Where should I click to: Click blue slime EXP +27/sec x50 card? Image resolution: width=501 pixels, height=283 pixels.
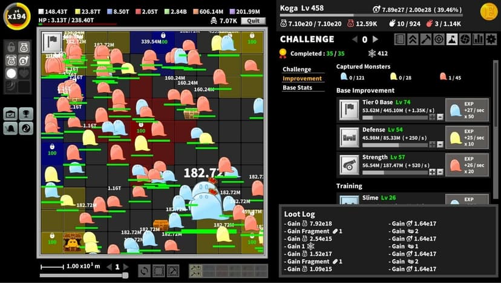467,110
